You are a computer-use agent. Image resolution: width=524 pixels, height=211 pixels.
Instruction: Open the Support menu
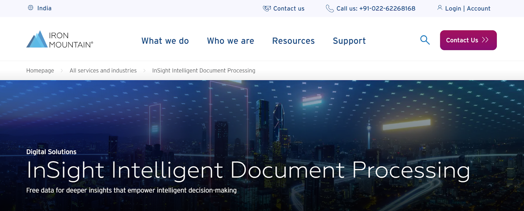[x=349, y=41]
